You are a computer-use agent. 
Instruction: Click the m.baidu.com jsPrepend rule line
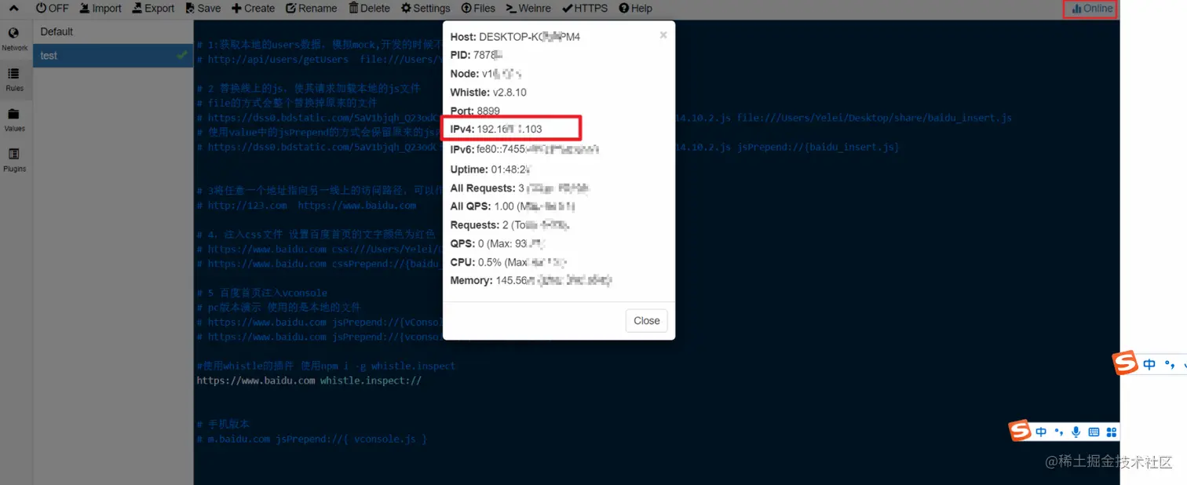pyautogui.click(x=312, y=439)
